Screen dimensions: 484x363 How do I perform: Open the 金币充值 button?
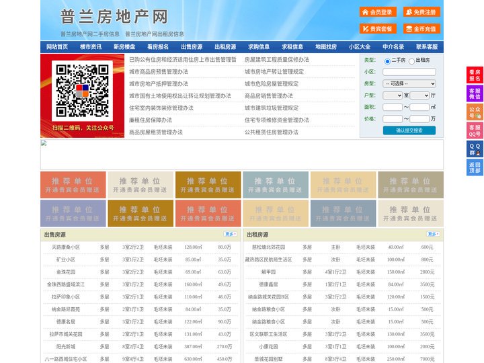[x=421, y=29]
